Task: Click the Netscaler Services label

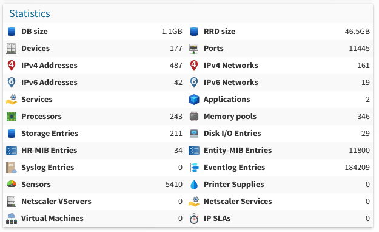Action: [238, 202]
